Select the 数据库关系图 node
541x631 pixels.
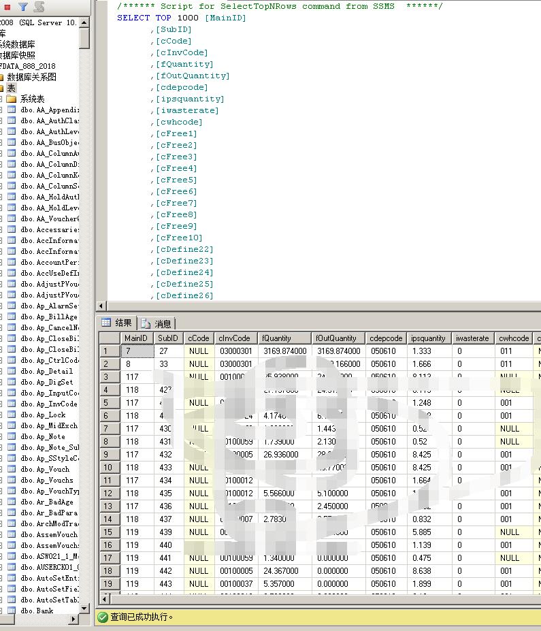click(x=32, y=77)
